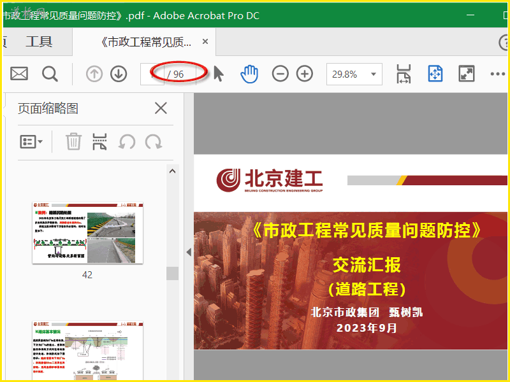Close the 《市政工程常见质... document tab
This screenshot has height=382, width=510.
[x=205, y=41]
